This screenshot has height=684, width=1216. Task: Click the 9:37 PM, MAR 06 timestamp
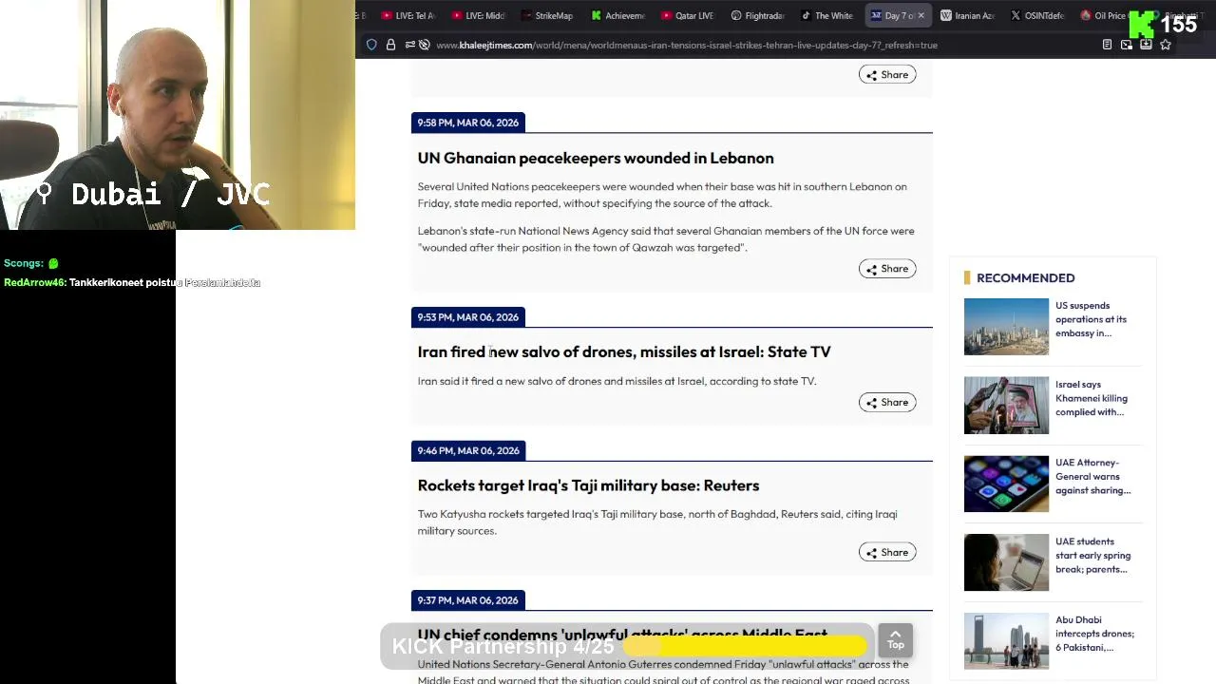point(468,600)
